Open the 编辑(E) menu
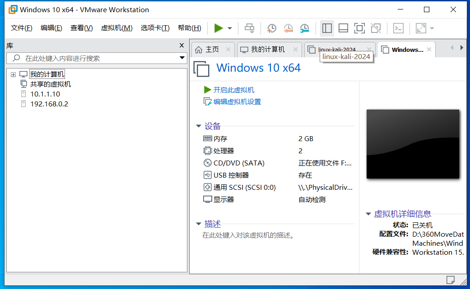 pos(51,28)
